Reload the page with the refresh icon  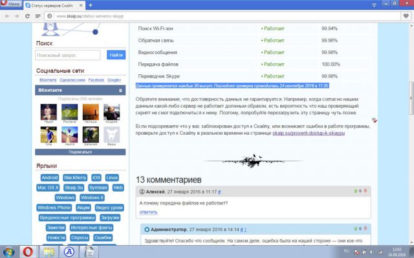coord(27,16)
